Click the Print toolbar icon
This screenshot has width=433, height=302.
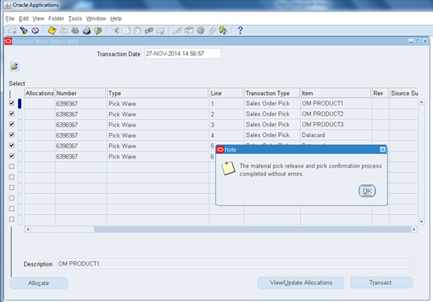[86, 31]
